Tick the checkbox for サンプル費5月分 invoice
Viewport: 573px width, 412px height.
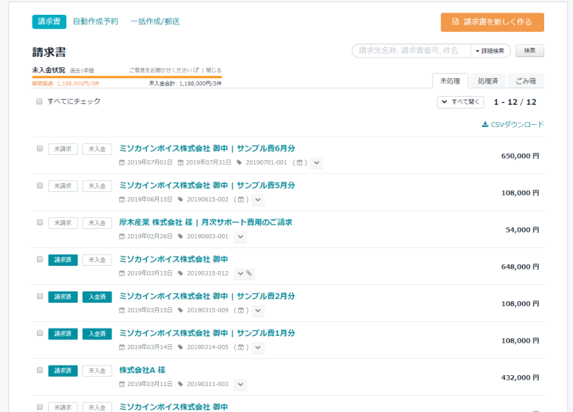40,185
